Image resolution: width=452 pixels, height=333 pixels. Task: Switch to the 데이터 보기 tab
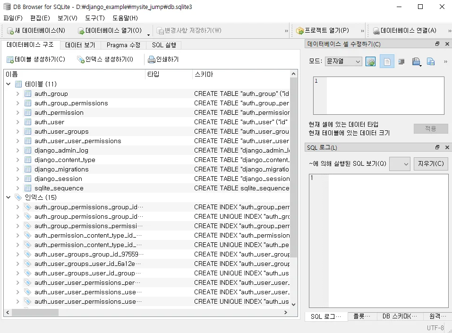pyautogui.click(x=80, y=45)
